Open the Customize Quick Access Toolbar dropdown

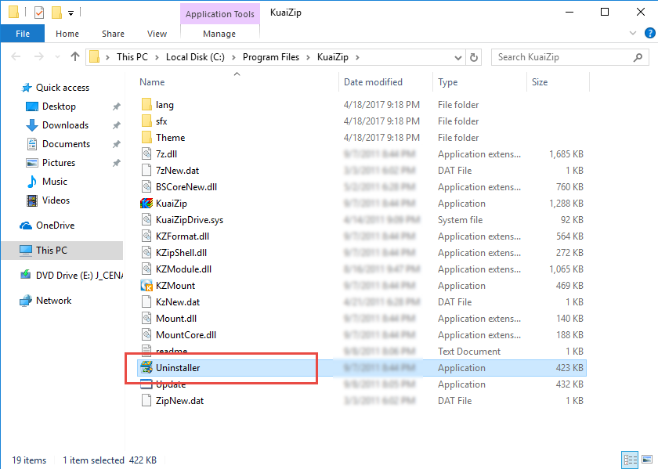[x=71, y=13]
